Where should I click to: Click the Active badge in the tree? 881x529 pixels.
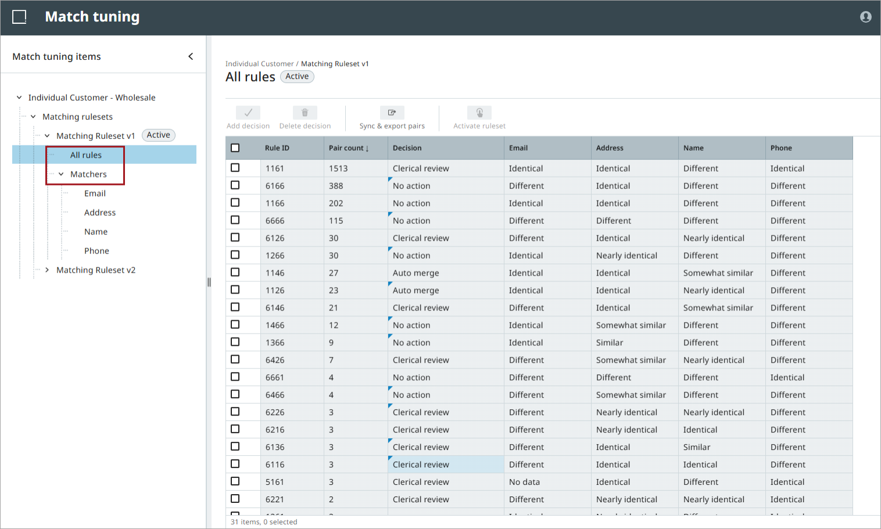159,135
